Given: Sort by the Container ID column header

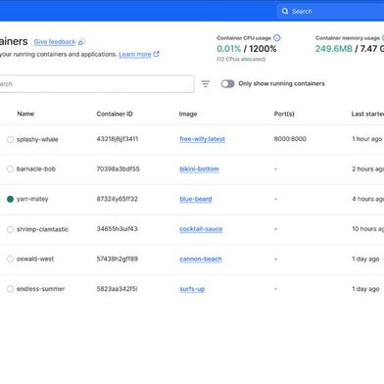Looking at the screenshot, I should coord(115,114).
